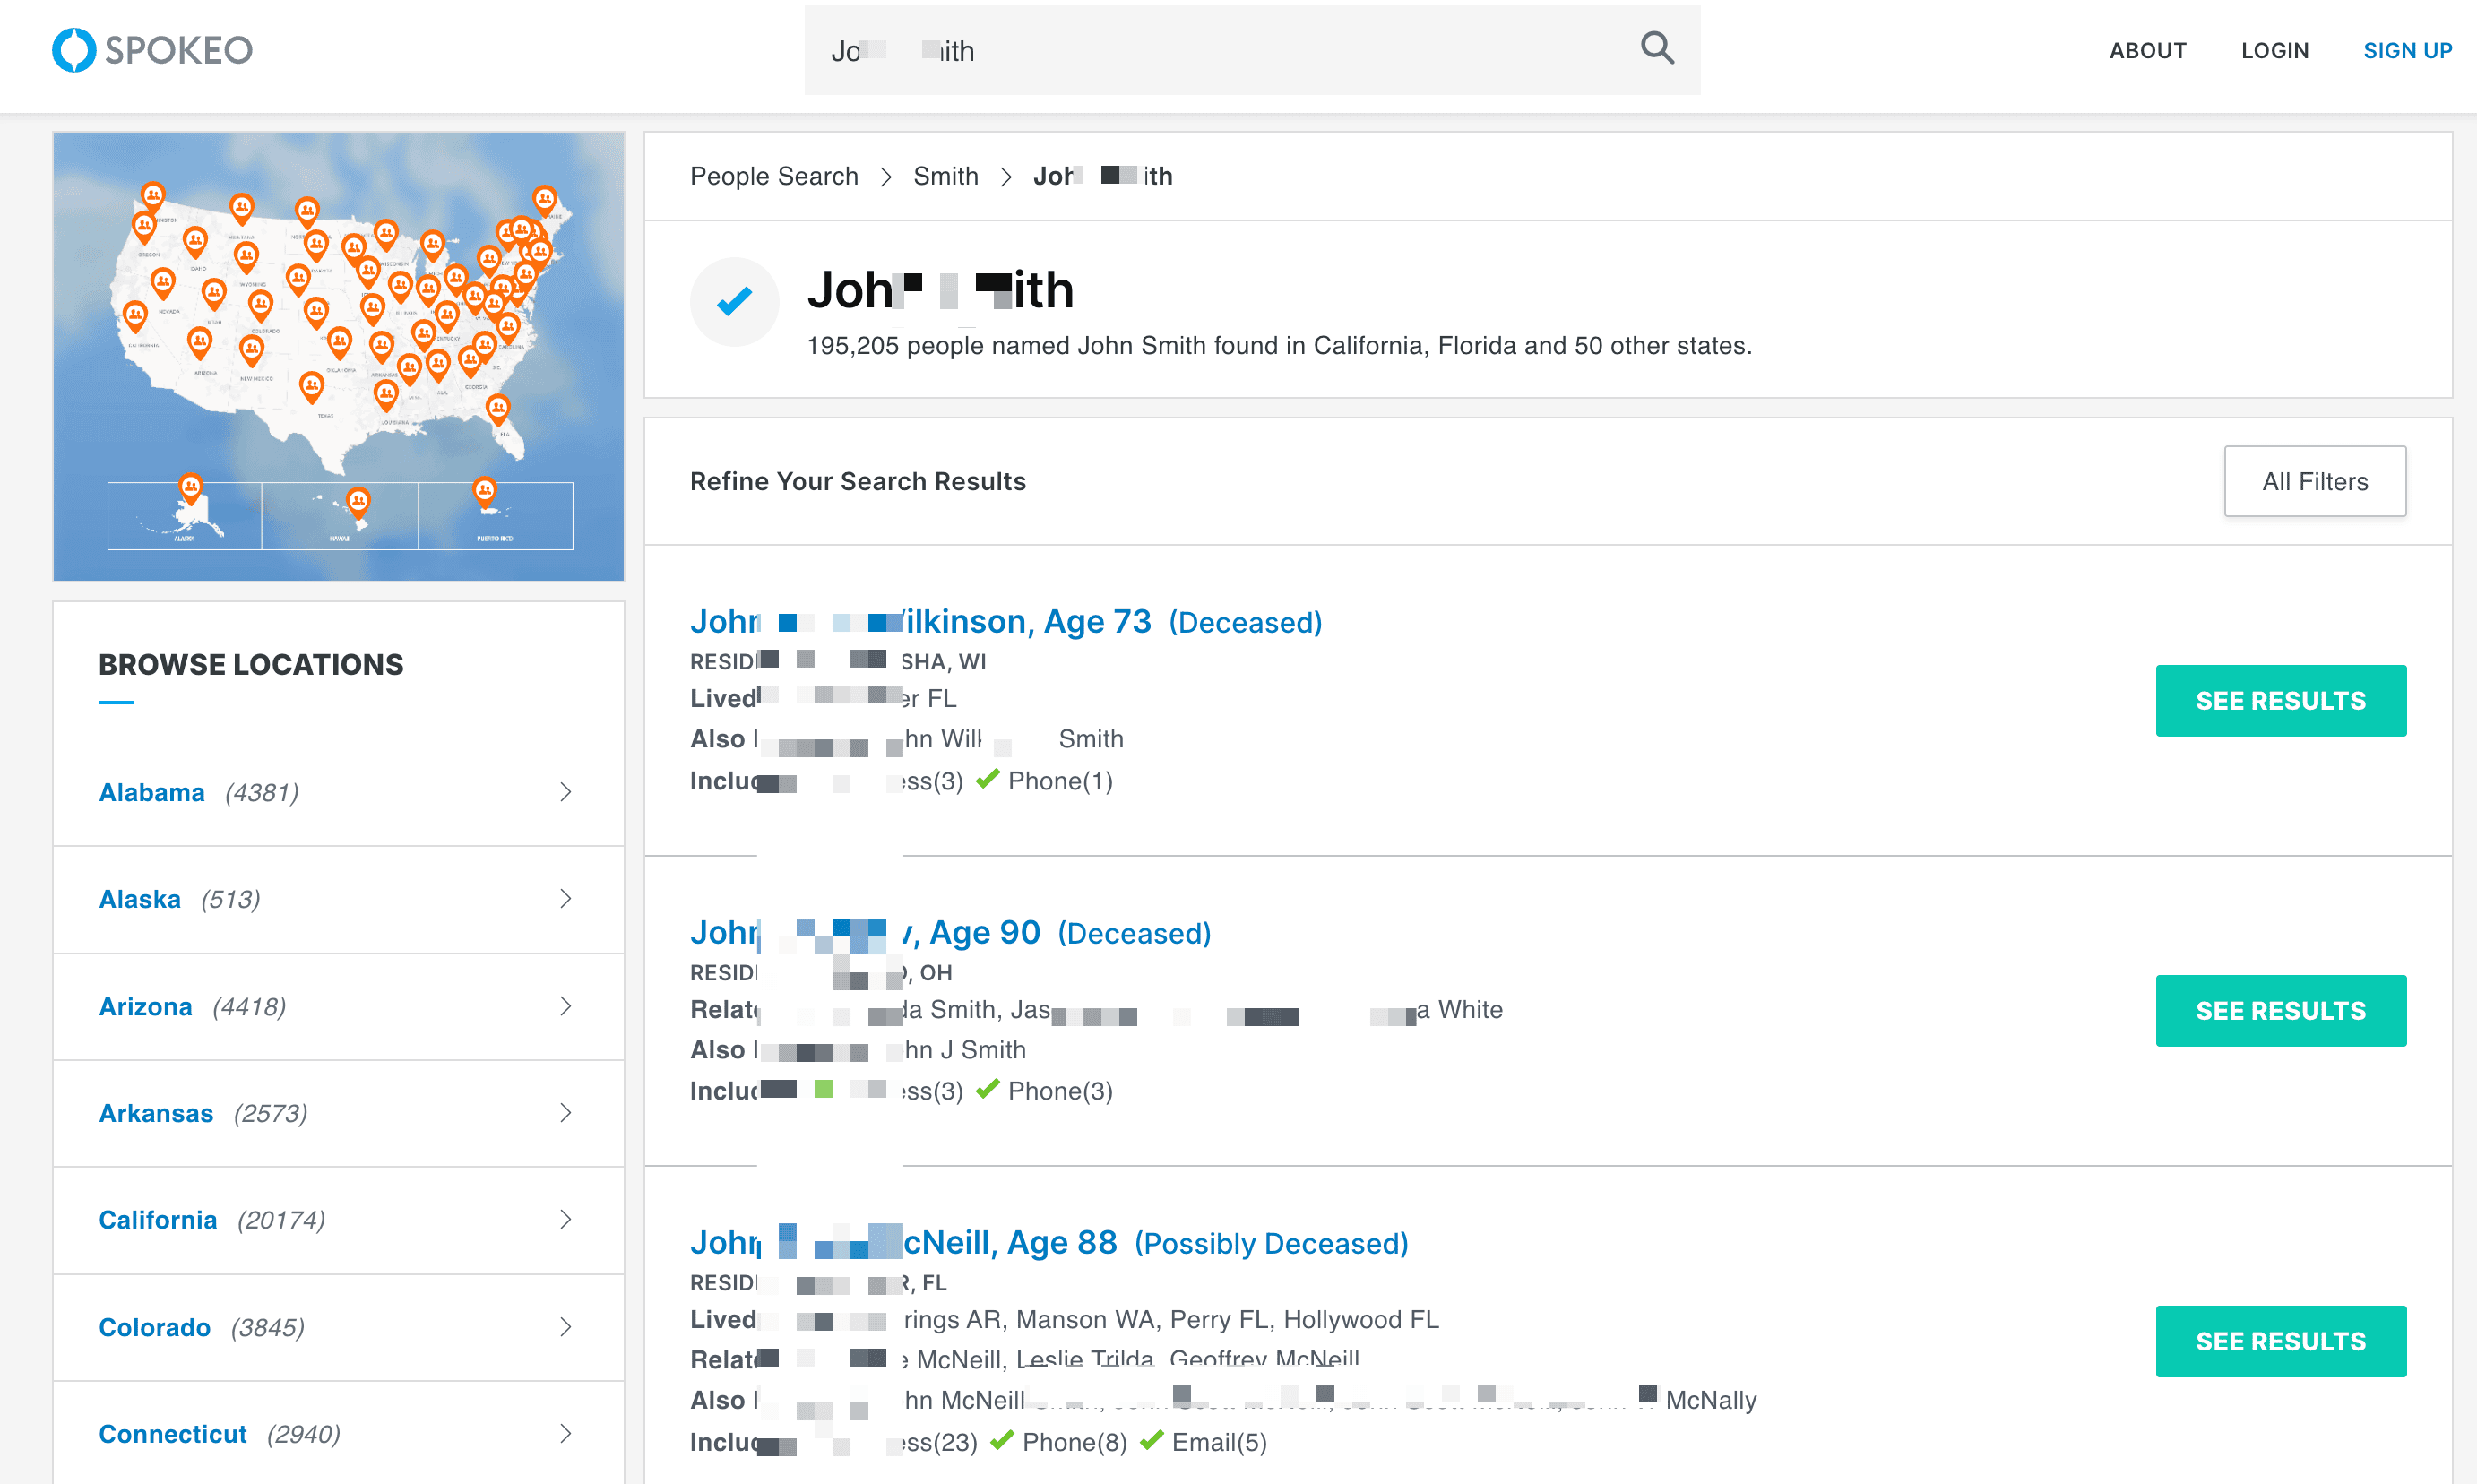The image size is (2477, 1484).
Task: Open the LOGIN menu item
Action: click(2274, 51)
